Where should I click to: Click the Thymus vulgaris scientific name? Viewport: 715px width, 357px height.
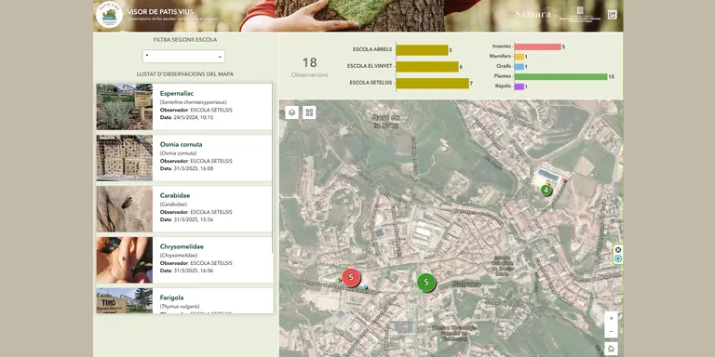(x=180, y=307)
